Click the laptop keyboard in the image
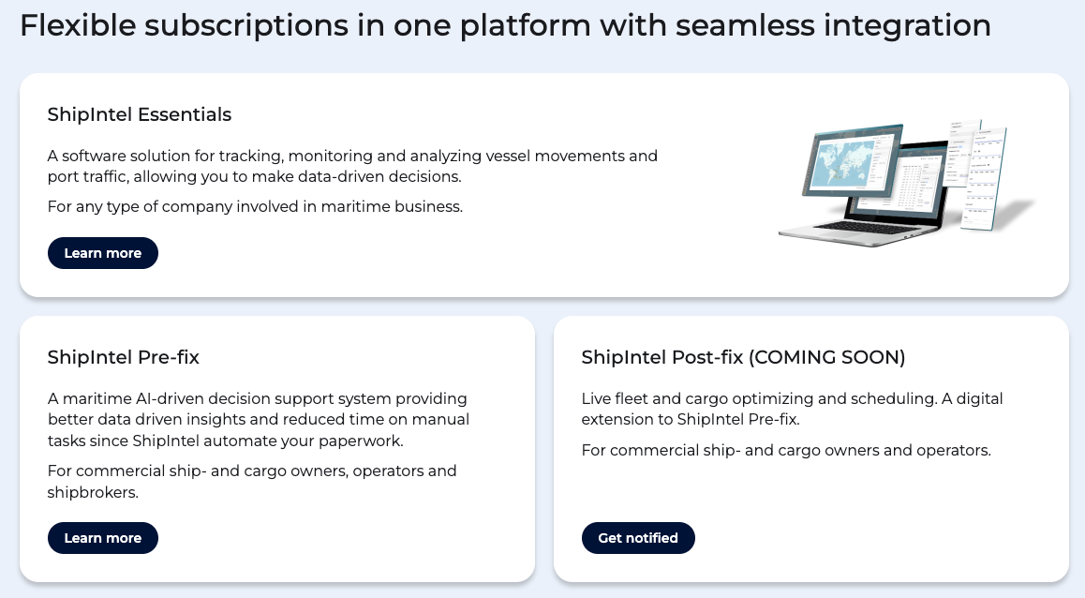The height and width of the screenshot is (598, 1085). pyautogui.click(x=867, y=226)
